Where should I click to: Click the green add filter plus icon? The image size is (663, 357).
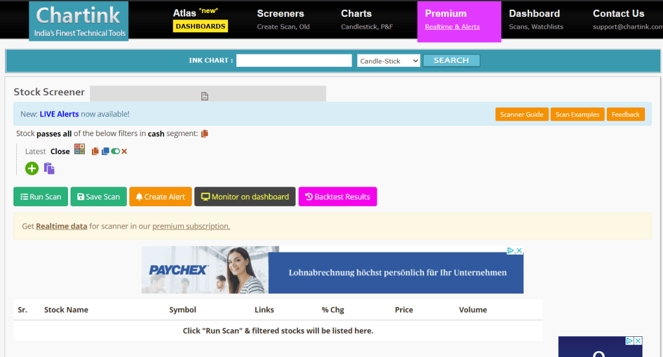(x=32, y=168)
